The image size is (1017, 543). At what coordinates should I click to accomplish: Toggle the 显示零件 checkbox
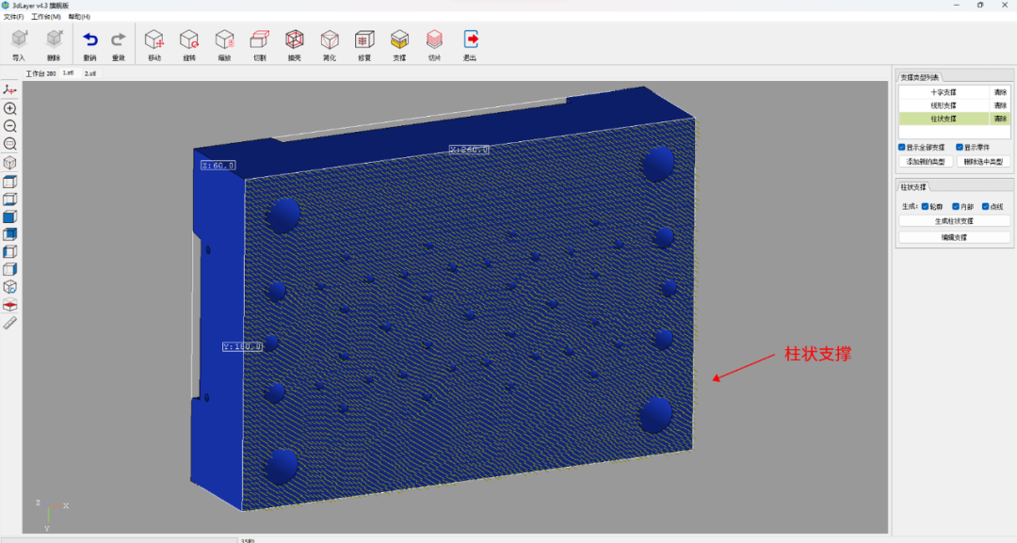960,147
